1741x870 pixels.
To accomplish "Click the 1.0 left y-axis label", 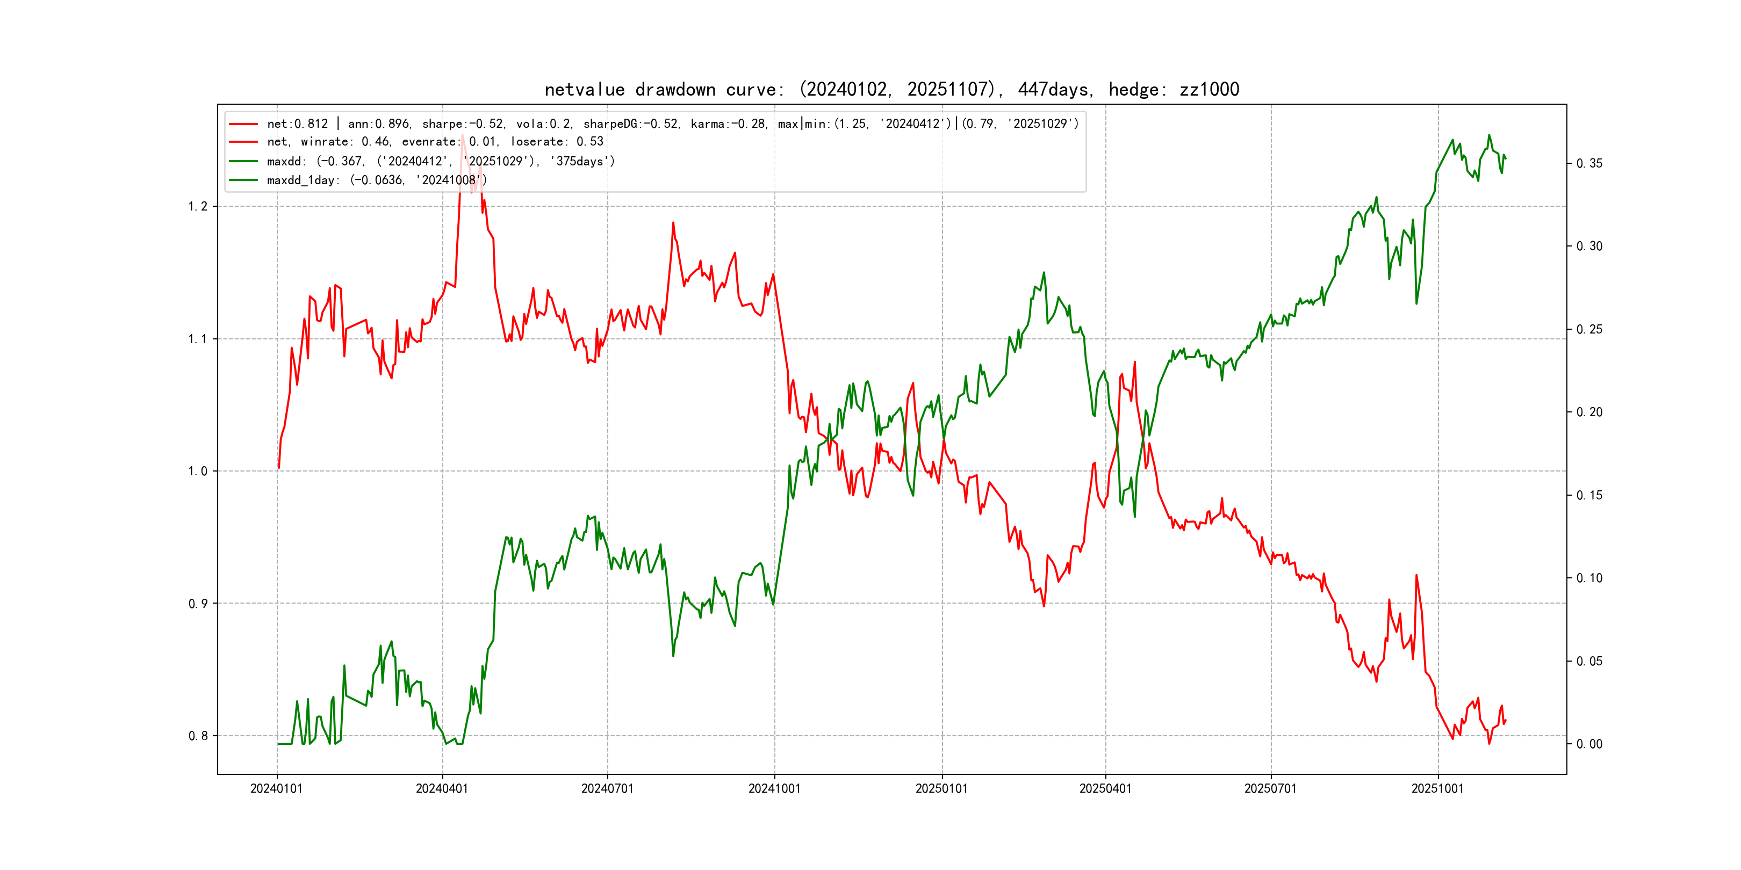I will (197, 472).
